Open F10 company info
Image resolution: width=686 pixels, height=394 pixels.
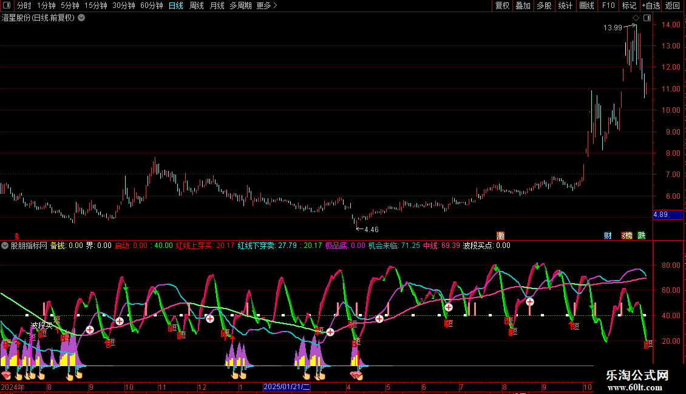(608, 5)
